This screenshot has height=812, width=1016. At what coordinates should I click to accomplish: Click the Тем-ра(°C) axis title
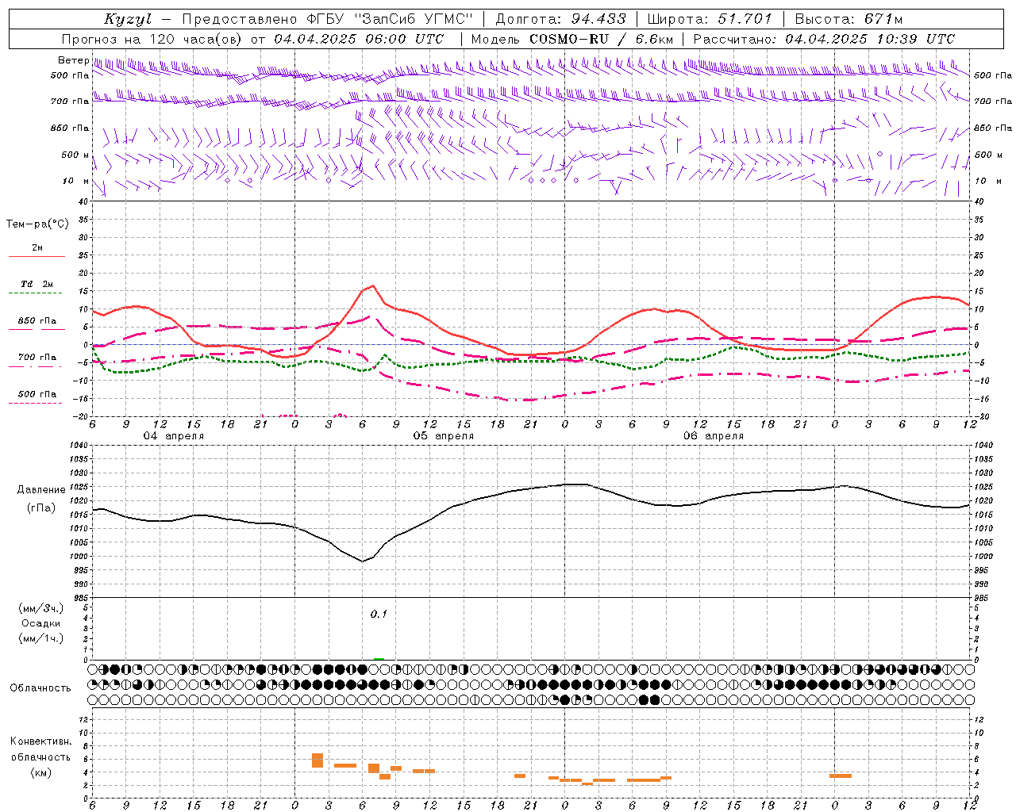37,224
